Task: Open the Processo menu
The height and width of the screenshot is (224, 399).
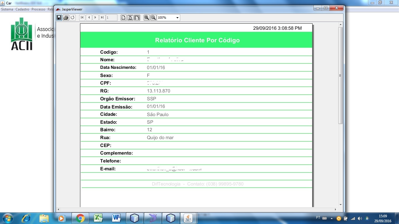Action: [x=38, y=9]
